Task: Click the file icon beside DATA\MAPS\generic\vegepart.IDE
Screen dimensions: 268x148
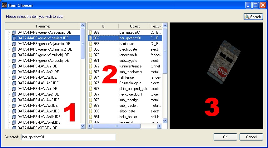Action: (14, 32)
